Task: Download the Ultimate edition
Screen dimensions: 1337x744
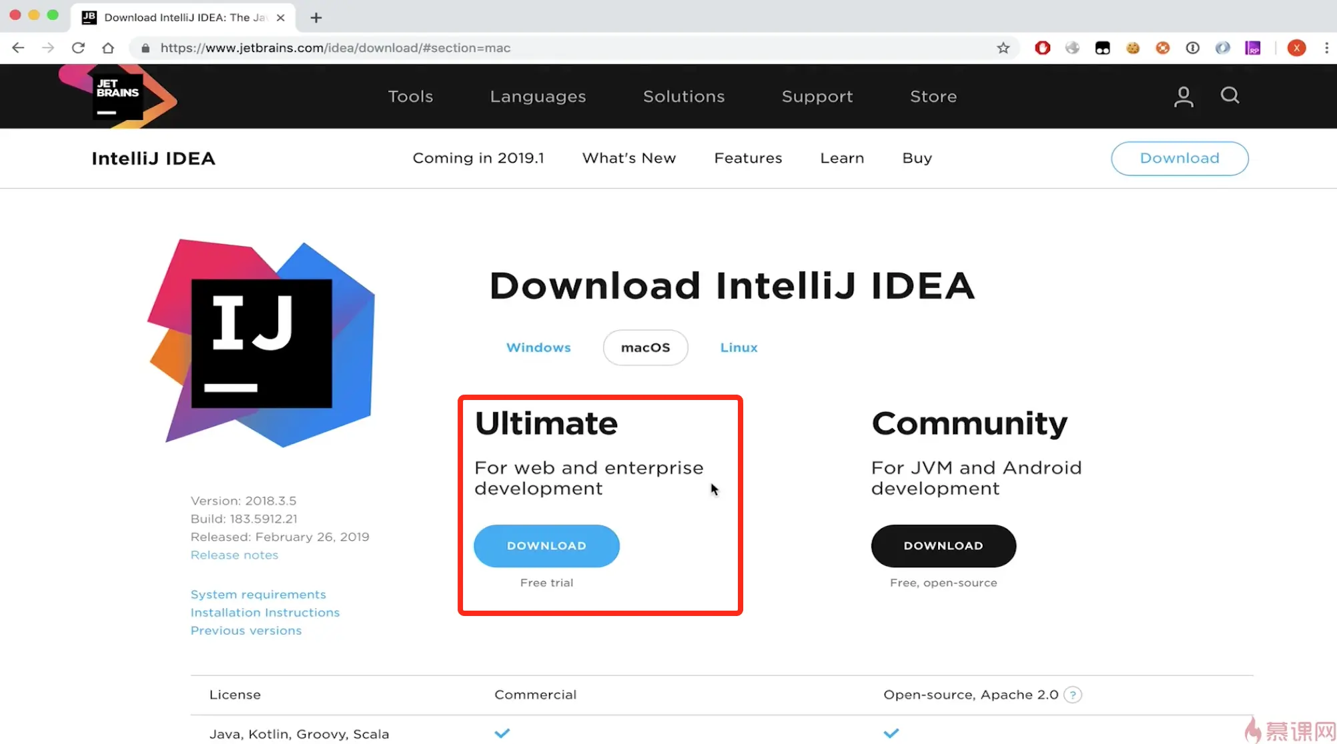Action: click(x=546, y=545)
